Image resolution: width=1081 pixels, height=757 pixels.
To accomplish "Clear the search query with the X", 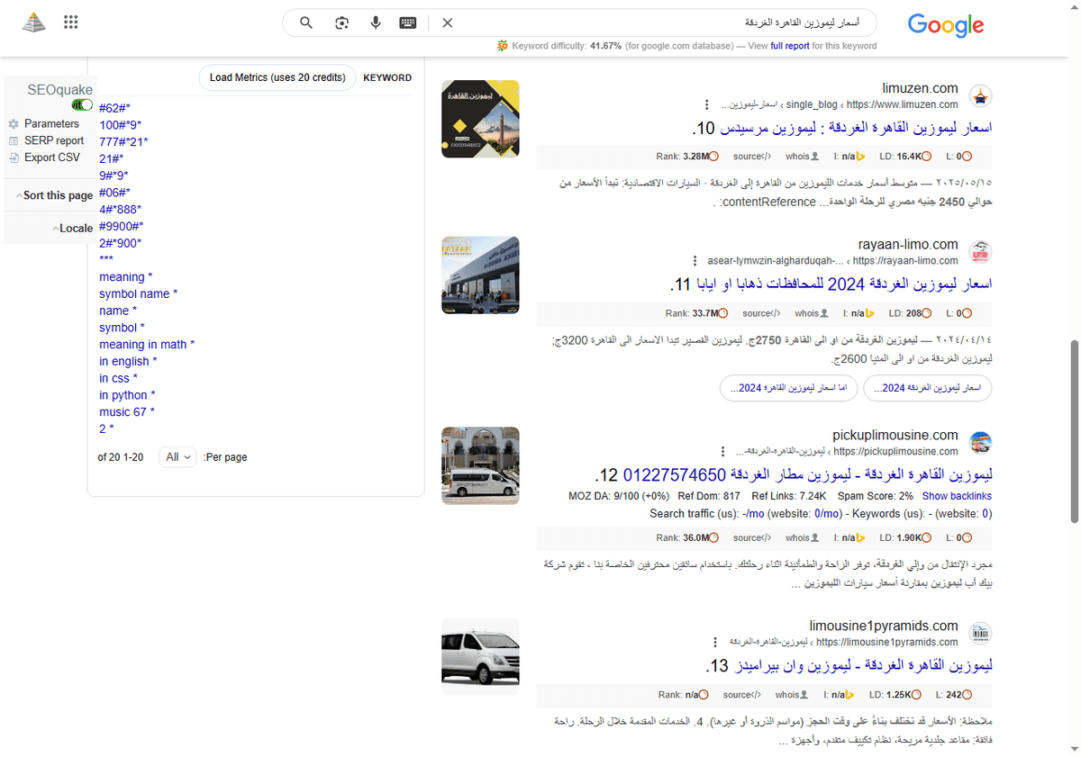I will pyautogui.click(x=448, y=23).
